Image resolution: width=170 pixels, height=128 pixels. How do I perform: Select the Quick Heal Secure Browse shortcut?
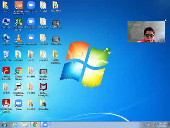18,24
